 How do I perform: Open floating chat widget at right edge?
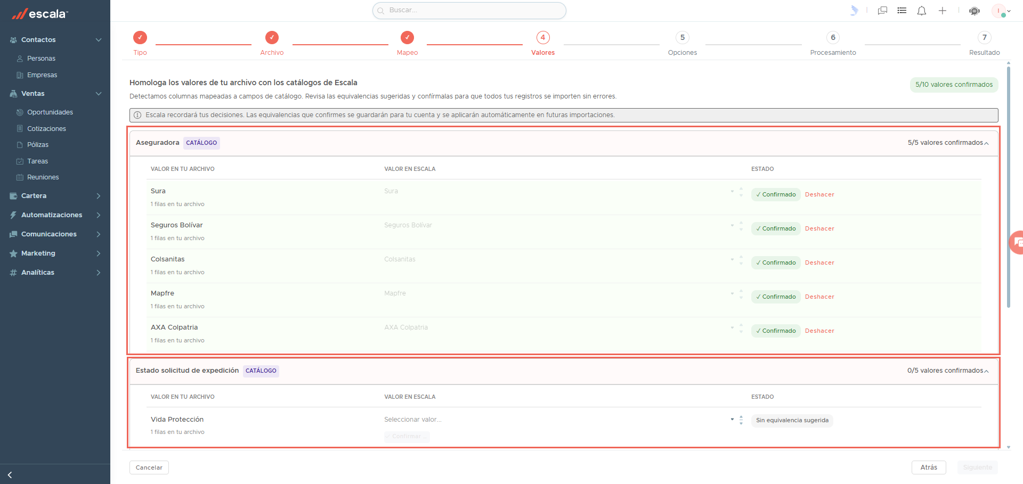pos(1017,242)
